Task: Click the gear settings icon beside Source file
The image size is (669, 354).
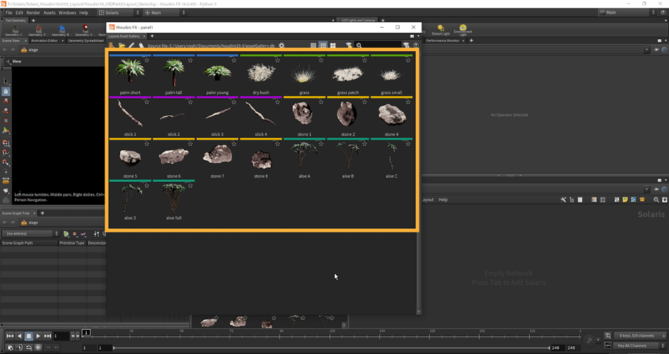Action: point(281,45)
